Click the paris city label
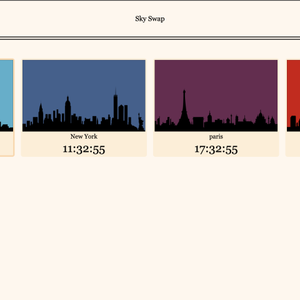Image resolution: width=300 pixels, height=300 pixels. [216, 137]
